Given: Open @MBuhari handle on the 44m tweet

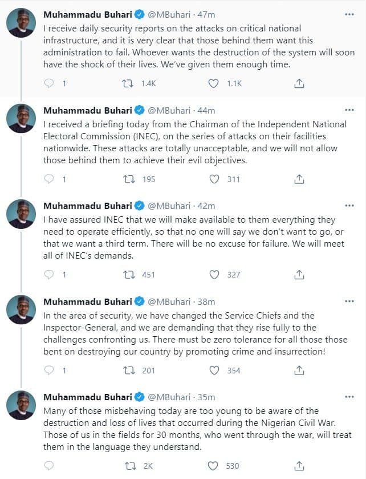Looking at the screenshot, I should coord(169,110).
